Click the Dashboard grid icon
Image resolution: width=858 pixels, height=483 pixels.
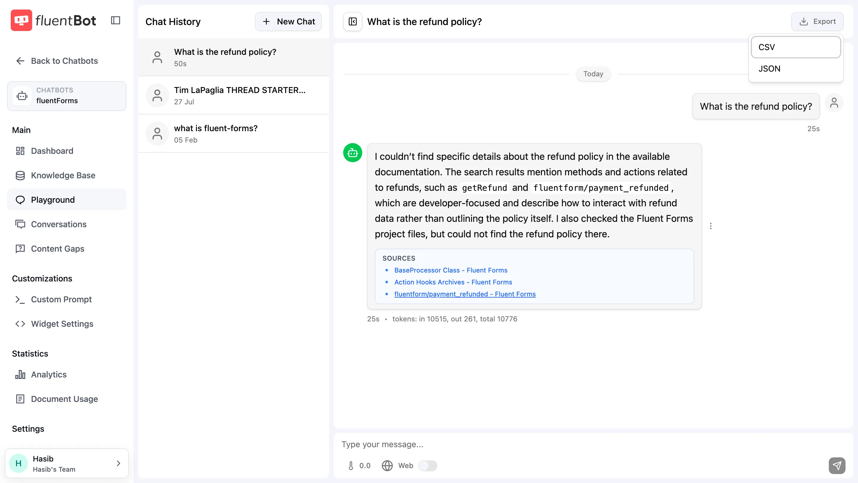click(20, 151)
